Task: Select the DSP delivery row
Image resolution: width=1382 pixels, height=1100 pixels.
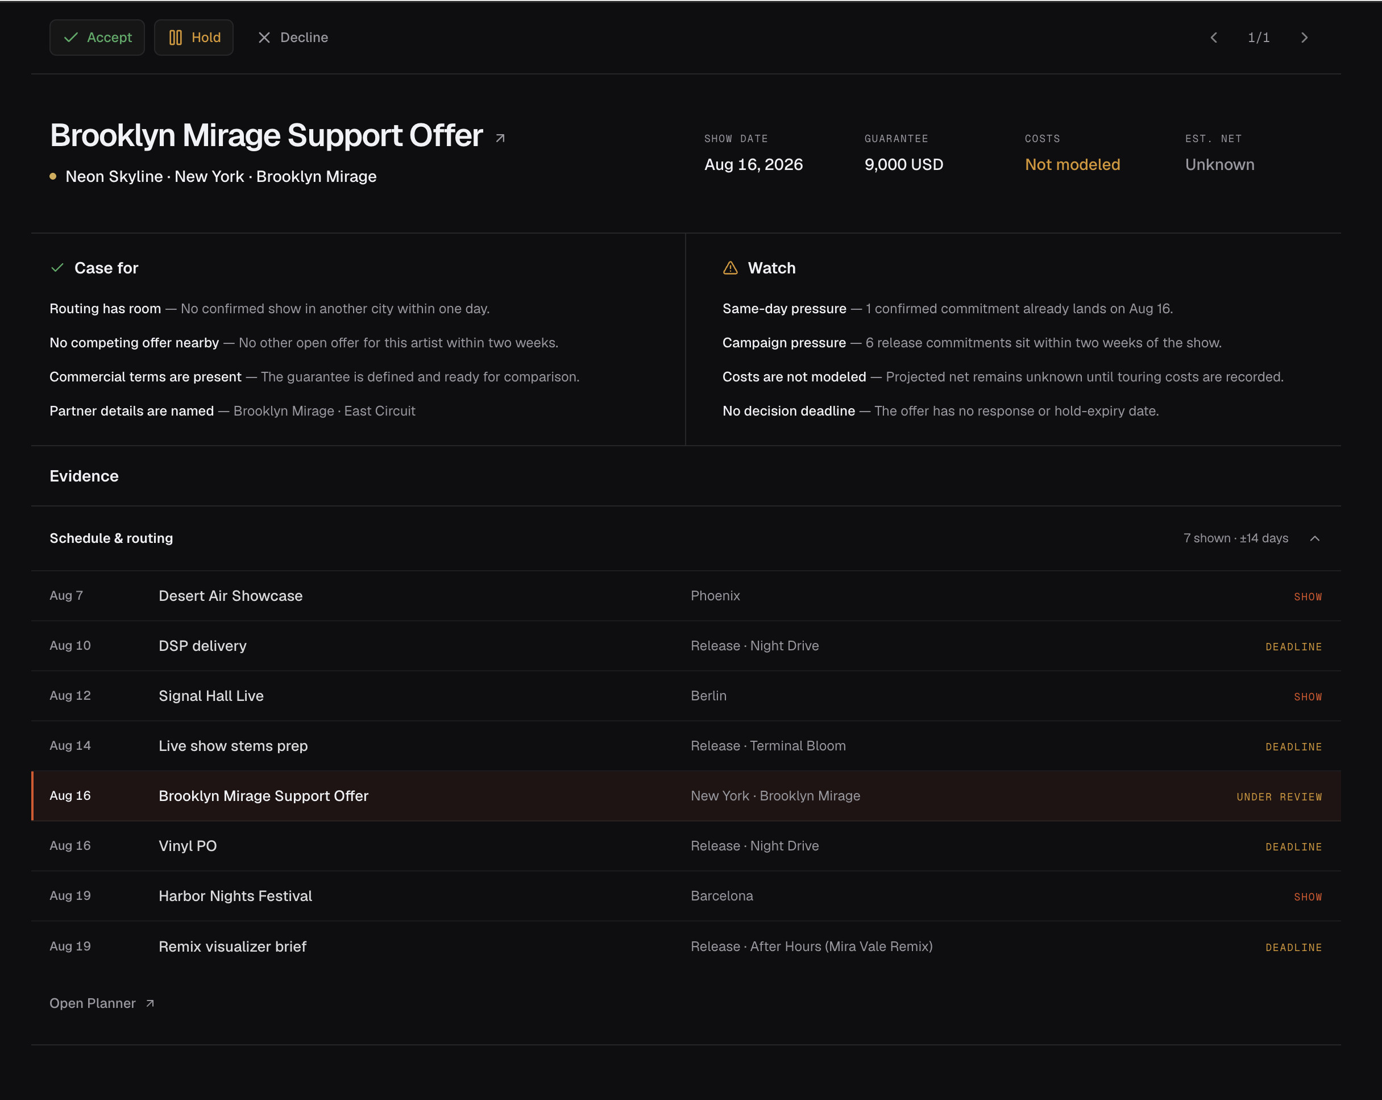Action: pos(686,646)
